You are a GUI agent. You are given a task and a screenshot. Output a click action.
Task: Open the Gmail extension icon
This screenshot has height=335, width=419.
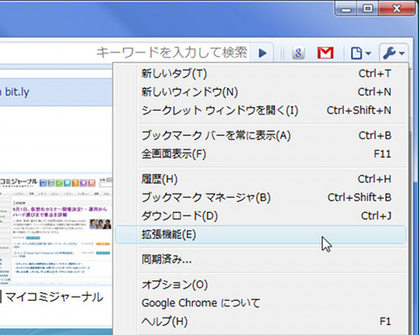tap(326, 53)
